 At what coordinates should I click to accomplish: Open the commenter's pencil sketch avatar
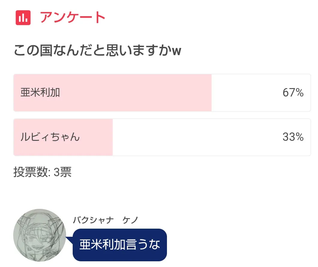pos(40,235)
